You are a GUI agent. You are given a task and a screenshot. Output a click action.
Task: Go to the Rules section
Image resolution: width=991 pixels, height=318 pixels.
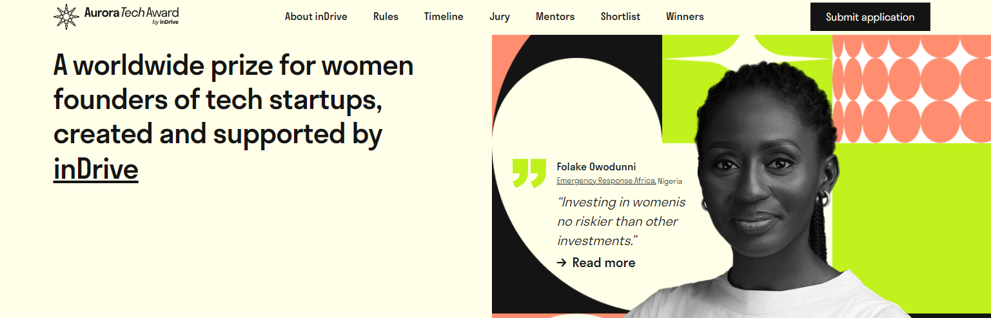coord(386,17)
